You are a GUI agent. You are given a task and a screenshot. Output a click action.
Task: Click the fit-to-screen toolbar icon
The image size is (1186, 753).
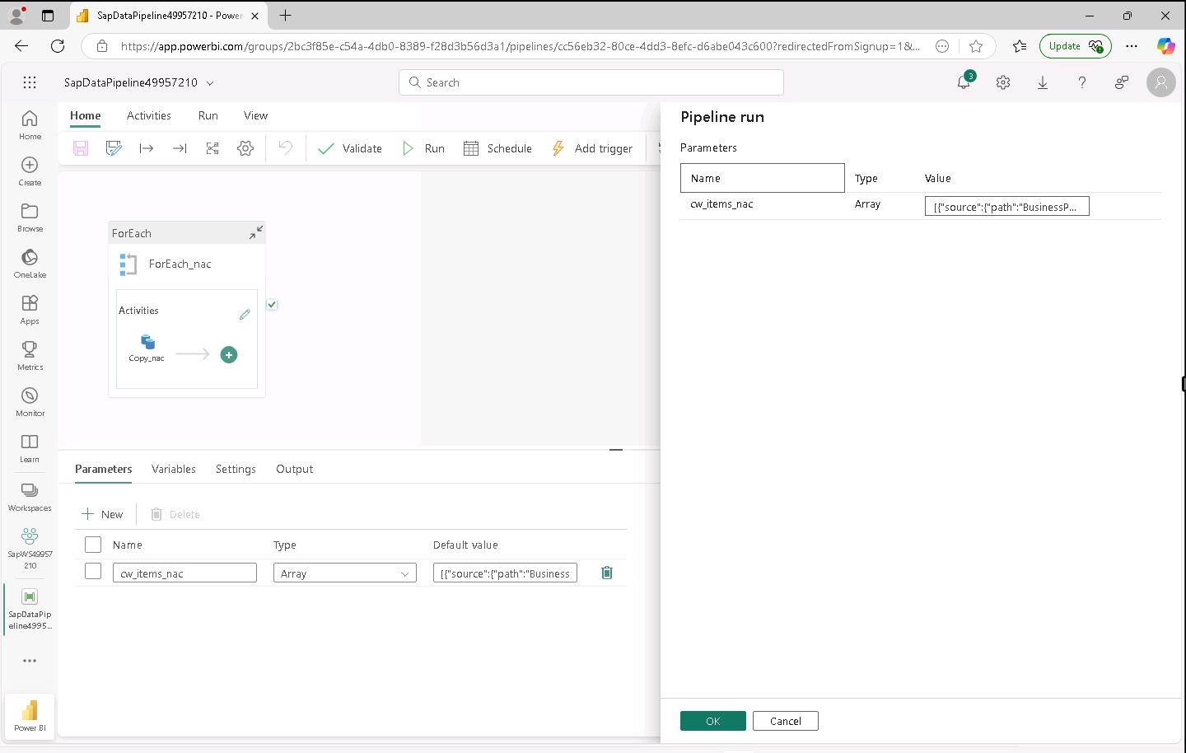pos(212,148)
